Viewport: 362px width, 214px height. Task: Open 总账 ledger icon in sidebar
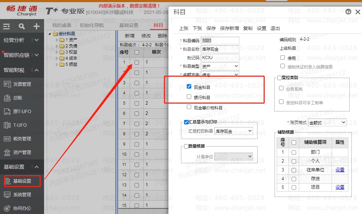tap(7, 98)
